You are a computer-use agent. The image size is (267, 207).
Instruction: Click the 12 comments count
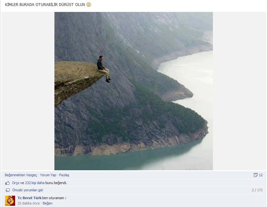coord(261,175)
